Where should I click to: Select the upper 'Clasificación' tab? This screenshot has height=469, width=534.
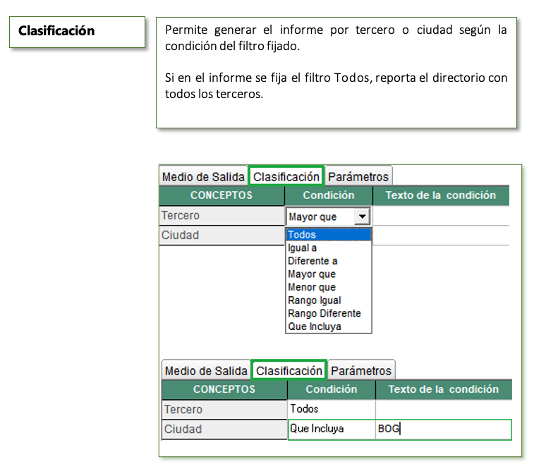click(x=286, y=177)
